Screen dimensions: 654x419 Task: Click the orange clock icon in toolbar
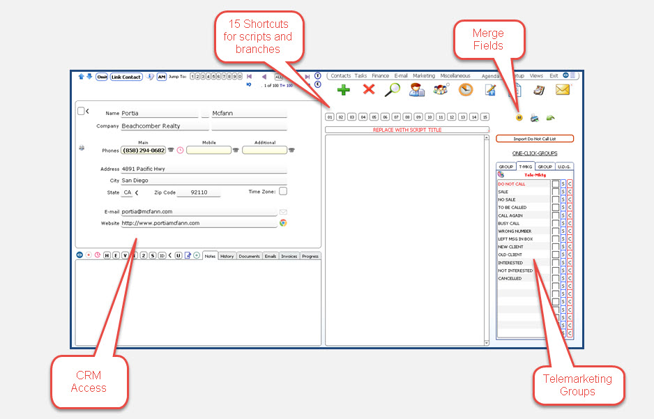coord(465,90)
